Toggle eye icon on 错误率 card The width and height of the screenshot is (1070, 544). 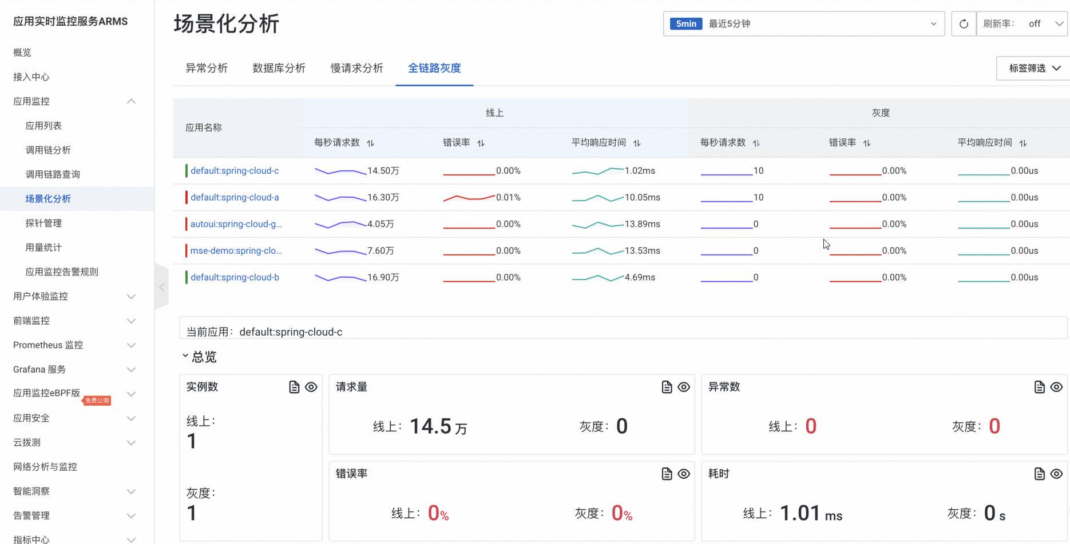point(684,474)
